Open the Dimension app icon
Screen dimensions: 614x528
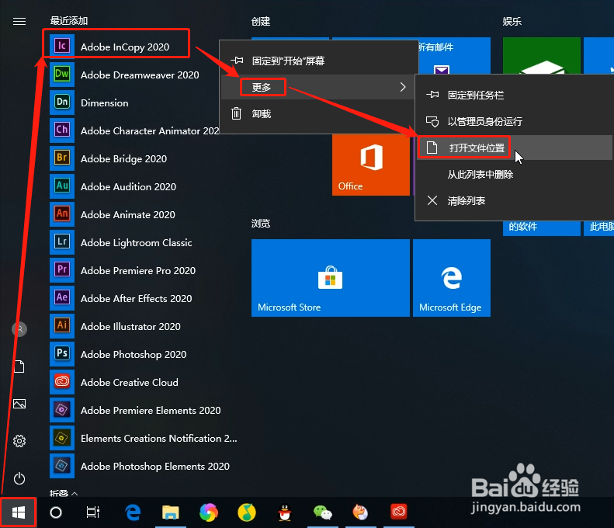(x=62, y=102)
